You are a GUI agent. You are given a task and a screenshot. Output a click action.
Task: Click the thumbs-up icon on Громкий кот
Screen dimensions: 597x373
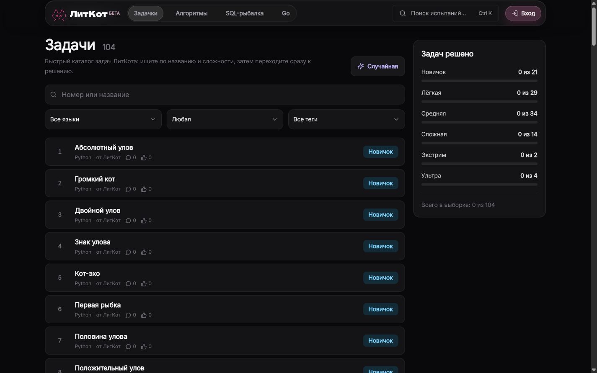[x=144, y=189]
